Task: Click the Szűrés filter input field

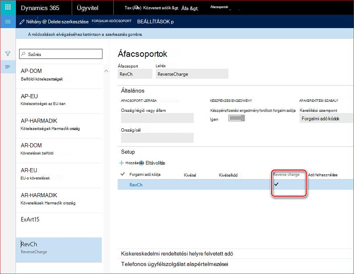Action: [x=61, y=54]
